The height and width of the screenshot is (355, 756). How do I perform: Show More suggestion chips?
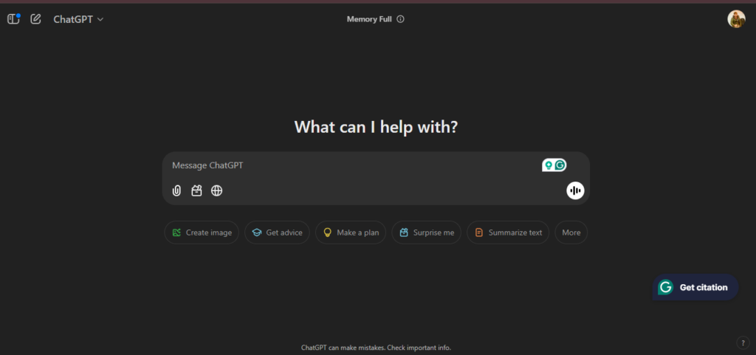pyautogui.click(x=571, y=232)
